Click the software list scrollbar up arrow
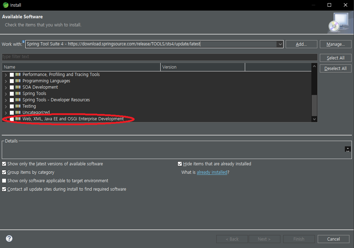The width and height of the screenshot is (354, 248). [x=314, y=66]
